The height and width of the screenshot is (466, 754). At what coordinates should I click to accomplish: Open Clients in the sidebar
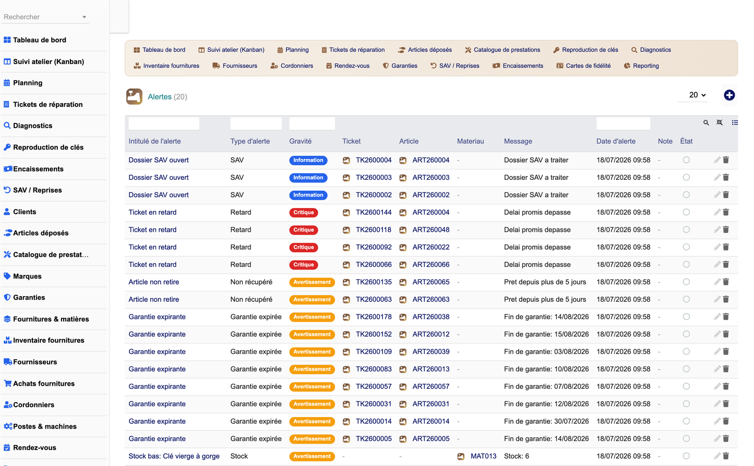(25, 212)
